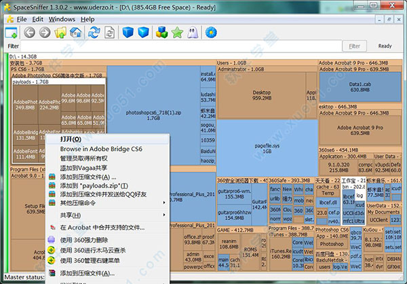This screenshot has width=407, height=284.
Task: Select the photoshopcs6_718(1).zip block
Action: pos(153,116)
